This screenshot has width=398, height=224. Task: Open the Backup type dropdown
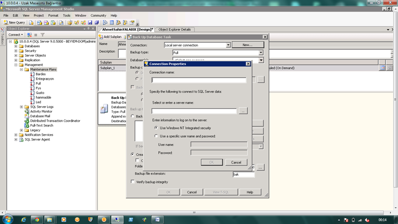click(x=261, y=53)
